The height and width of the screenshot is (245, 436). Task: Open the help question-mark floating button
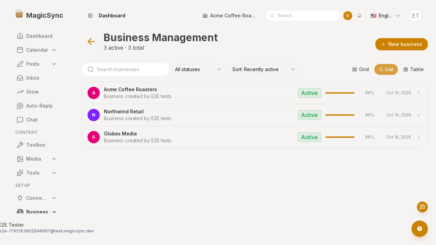(x=420, y=229)
